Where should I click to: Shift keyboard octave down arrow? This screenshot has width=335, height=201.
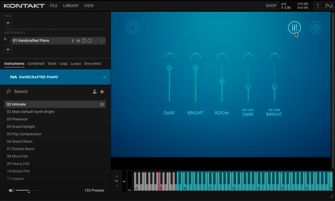point(117,185)
